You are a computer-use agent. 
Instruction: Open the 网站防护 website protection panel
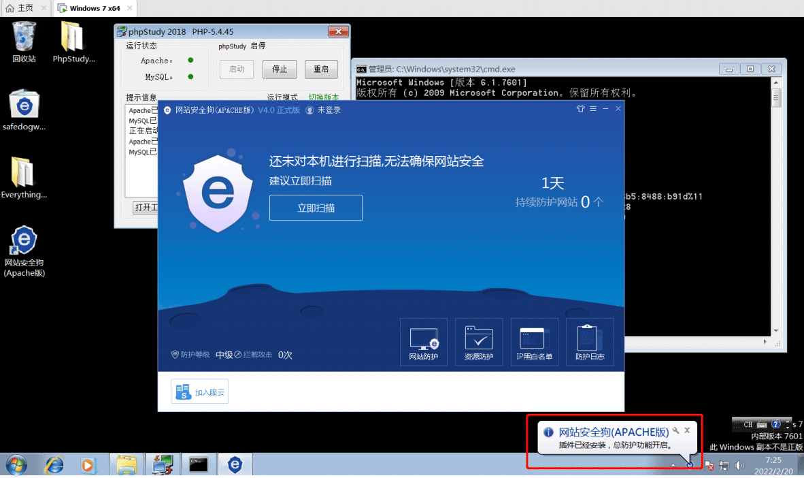click(x=424, y=342)
